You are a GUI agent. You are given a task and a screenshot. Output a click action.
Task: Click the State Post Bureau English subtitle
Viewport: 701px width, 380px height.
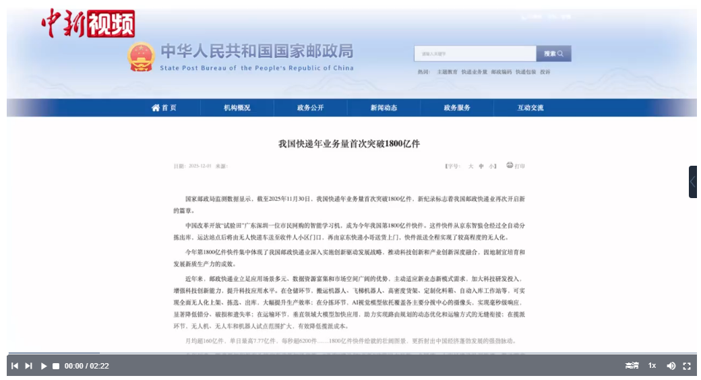click(x=257, y=68)
